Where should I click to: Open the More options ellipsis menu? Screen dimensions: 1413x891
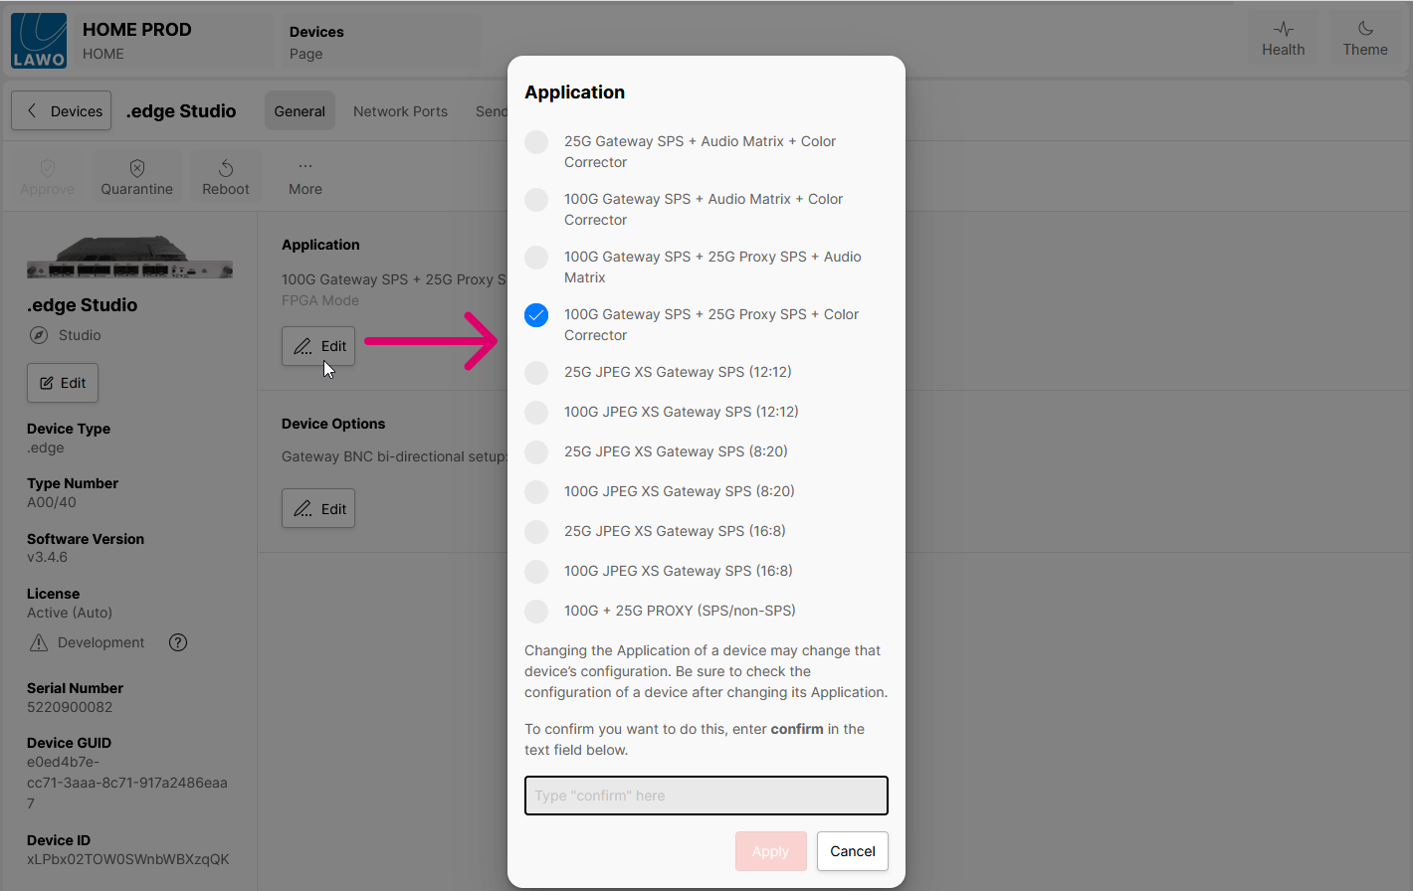305,167
